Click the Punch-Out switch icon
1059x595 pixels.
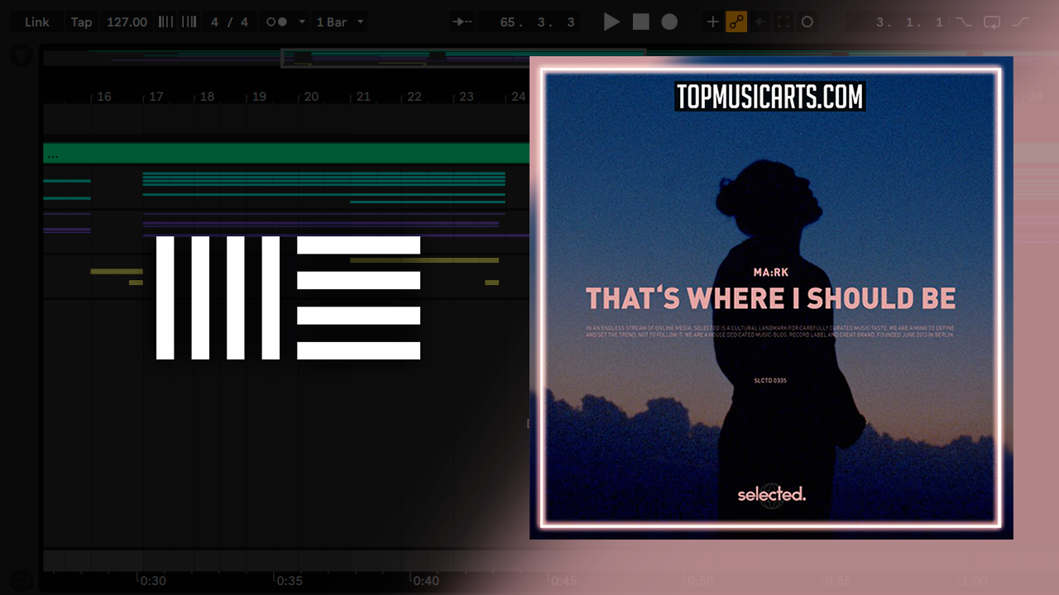tap(1021, 22)
